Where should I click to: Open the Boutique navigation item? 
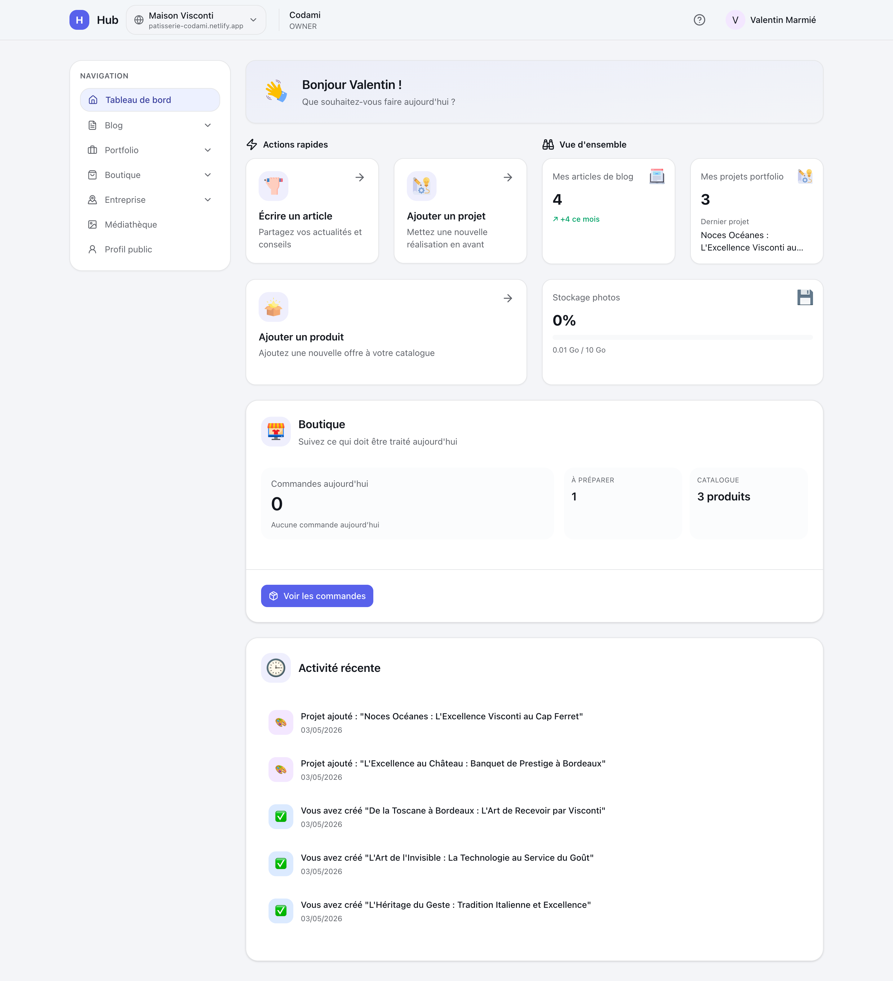[x=150, y=175]
